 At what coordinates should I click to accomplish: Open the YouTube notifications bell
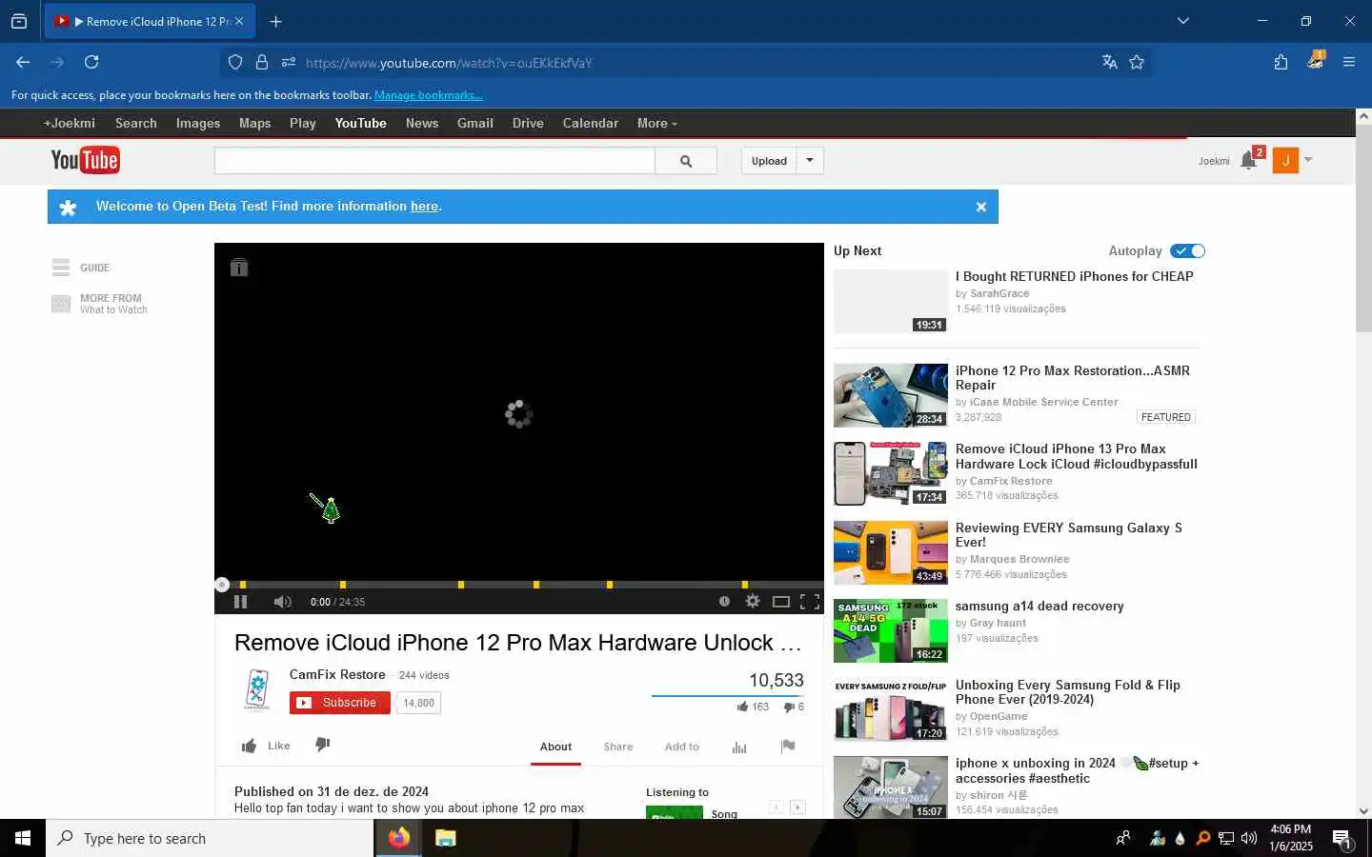click(1248, 161)
